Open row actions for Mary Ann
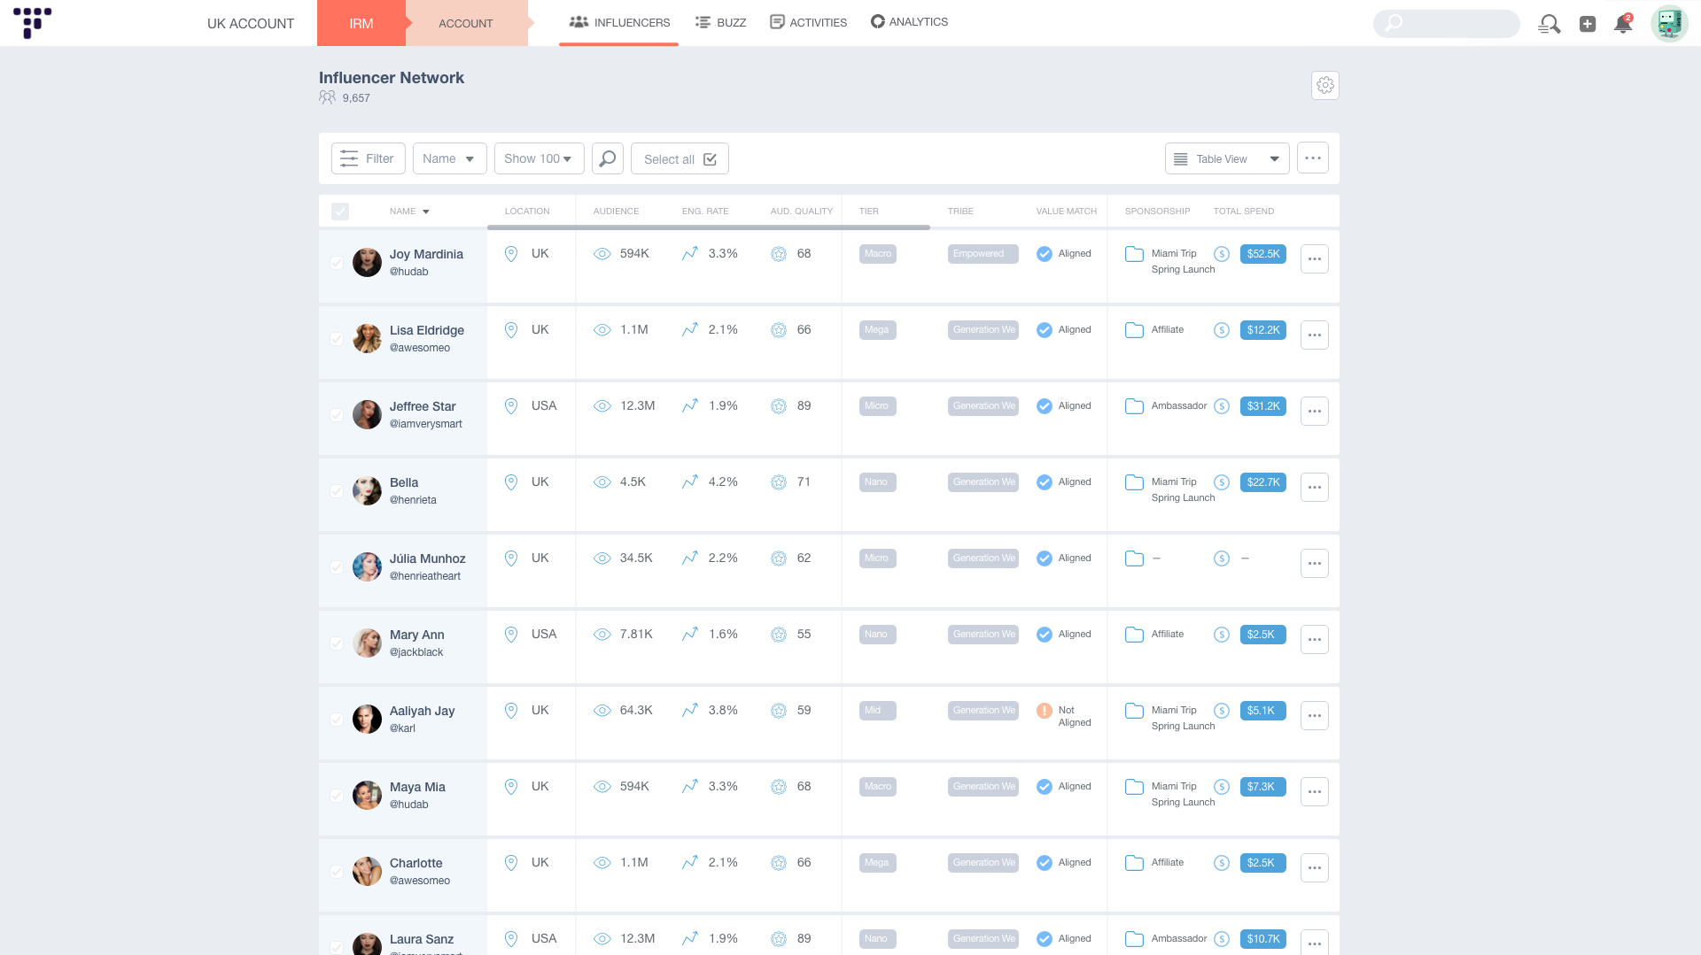The height and width of the screenshot is (955, 1701). (x=1315, y=640)
